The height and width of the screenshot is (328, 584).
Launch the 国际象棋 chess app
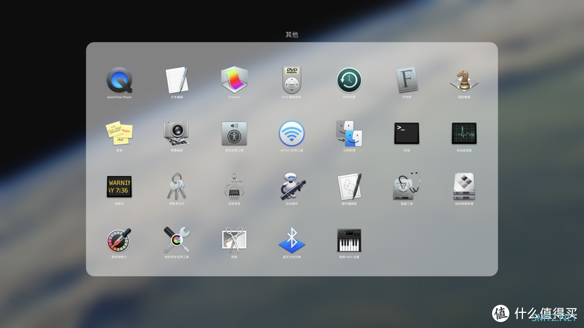pyautogui.click(x=464, y=80)
